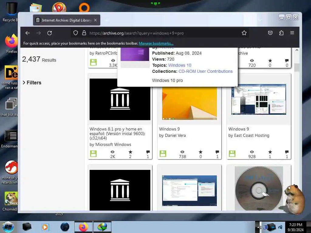Open the Recycle Bin desktop icon
This screenshot has width=311, height=233.
pyautogui.click(x=11, y=12)
